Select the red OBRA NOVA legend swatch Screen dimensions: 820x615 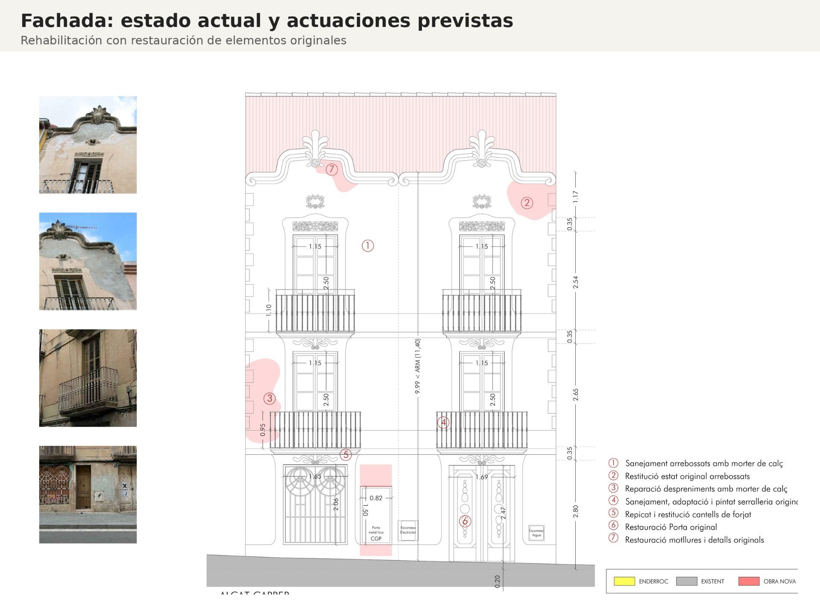(749, 581)
